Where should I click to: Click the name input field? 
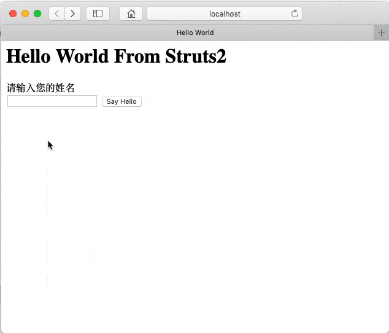coord(52,101)
